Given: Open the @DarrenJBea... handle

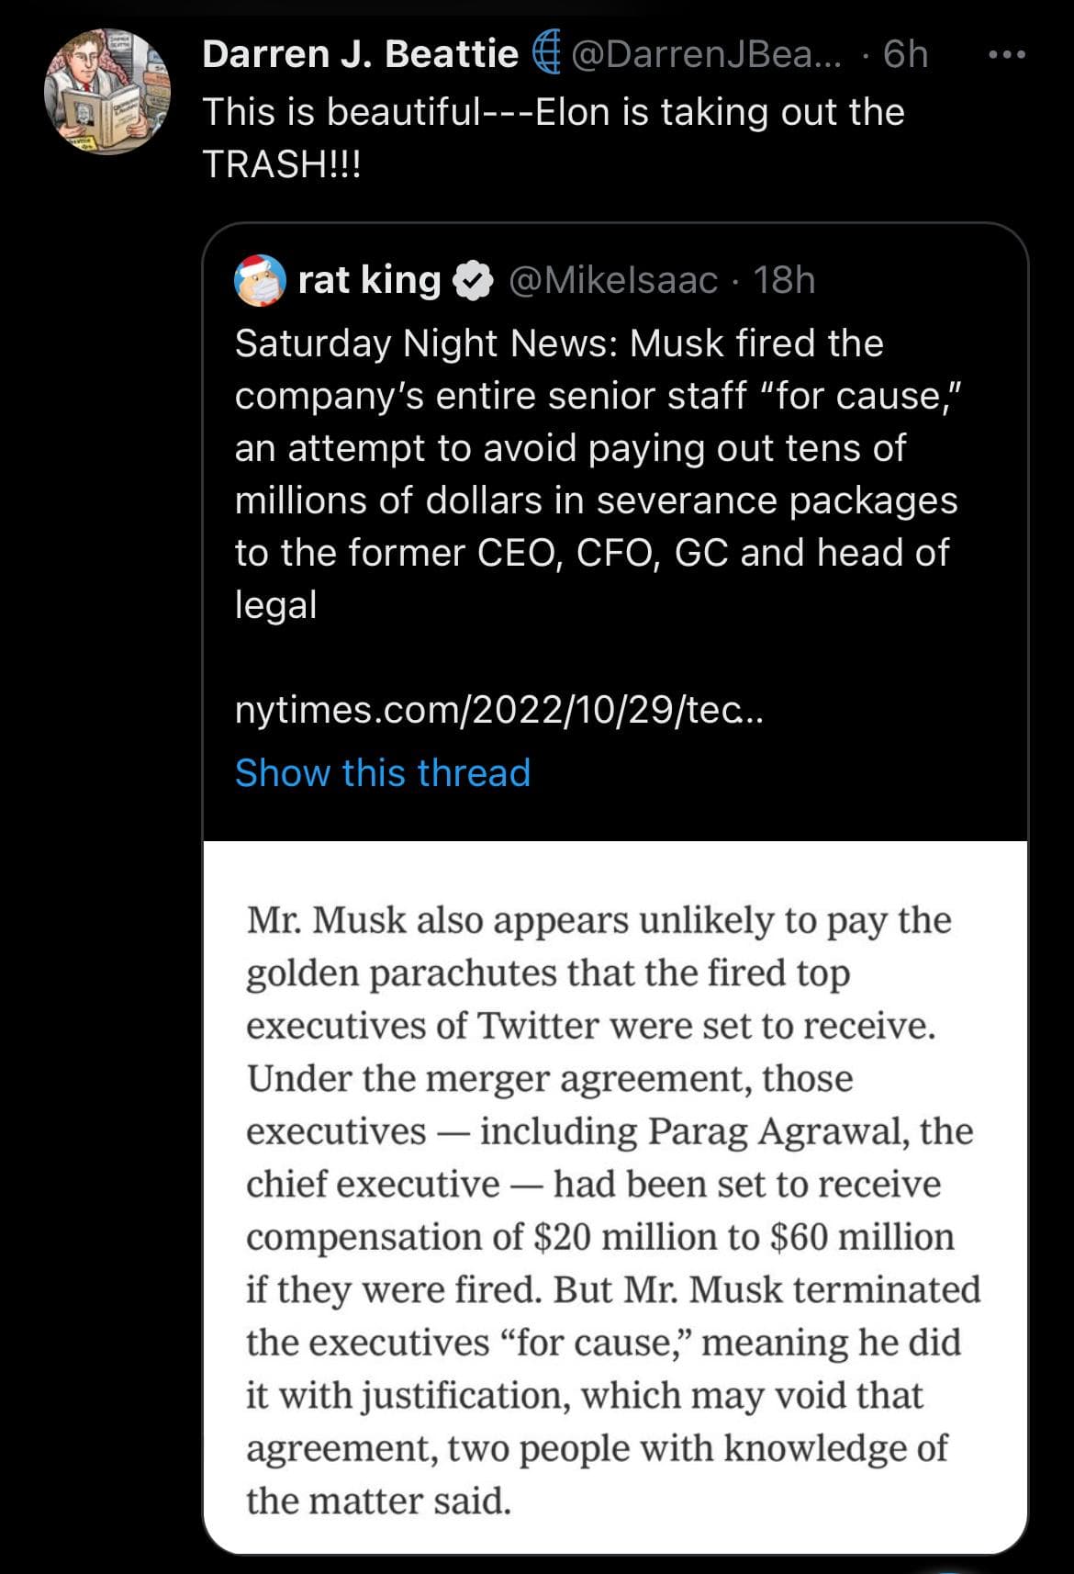Looking at the screenshot, I should point(706,54).
